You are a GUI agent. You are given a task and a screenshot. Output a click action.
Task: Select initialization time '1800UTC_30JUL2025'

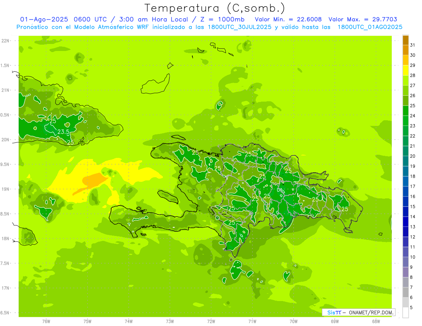239,27
